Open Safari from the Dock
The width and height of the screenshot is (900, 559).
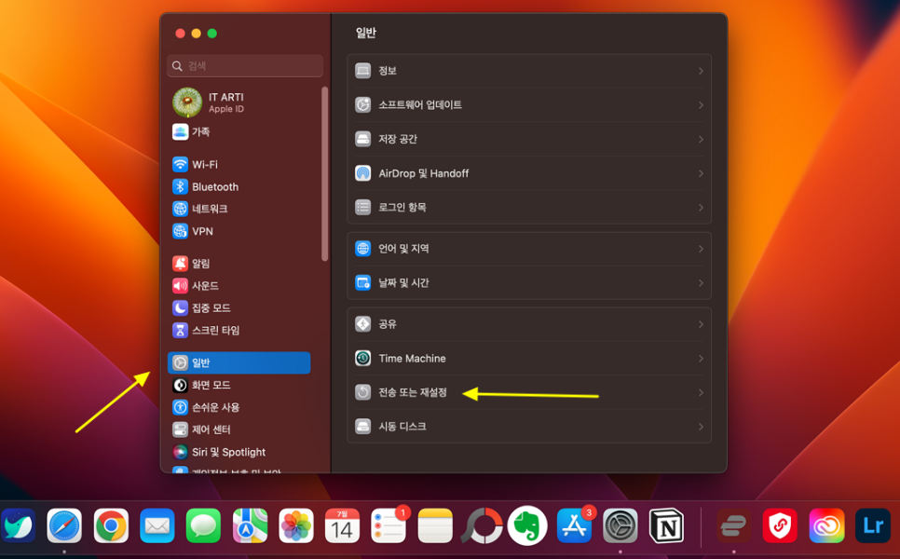pos(64,525)
